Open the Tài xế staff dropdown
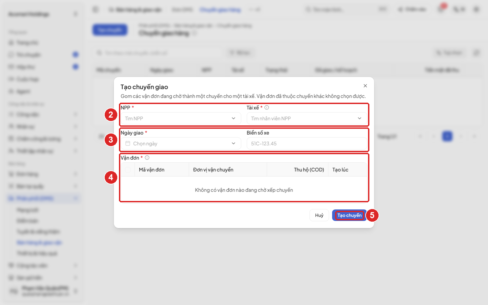Viewport: 488px width, 305px height. click(x=307, y=118)
